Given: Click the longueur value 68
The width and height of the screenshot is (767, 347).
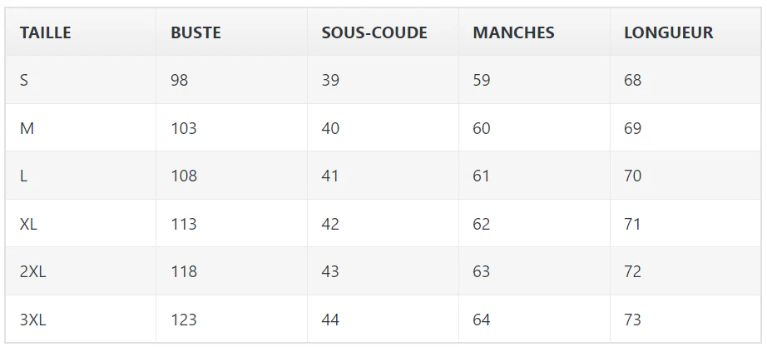Looking at the screenshot, I should [632, 80].
